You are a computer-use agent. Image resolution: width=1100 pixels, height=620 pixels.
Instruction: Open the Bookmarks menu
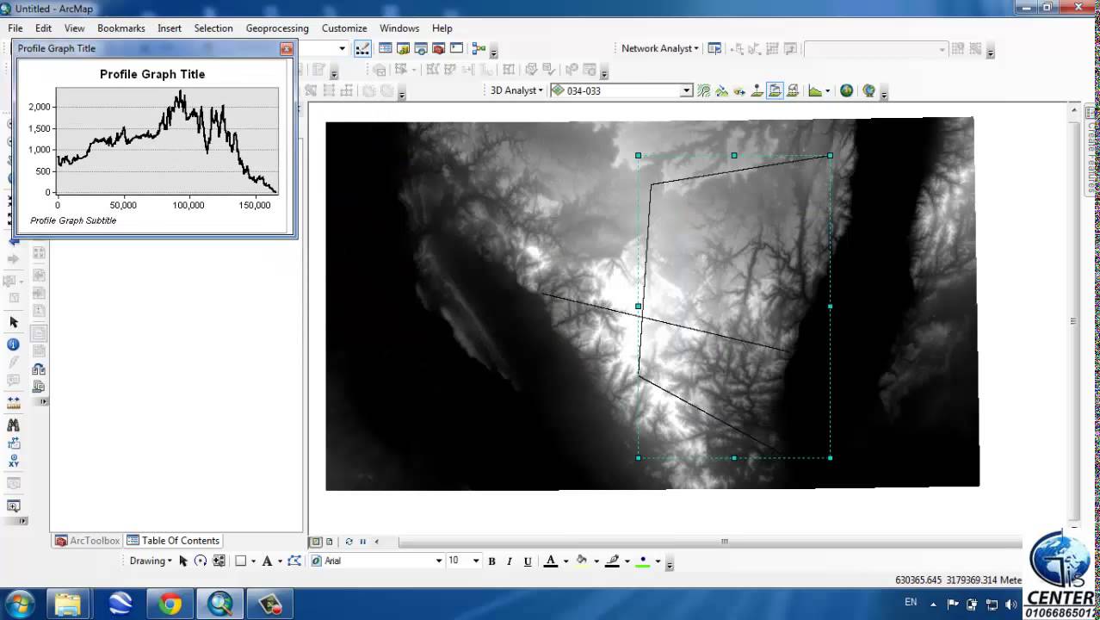tap(121, 28)
